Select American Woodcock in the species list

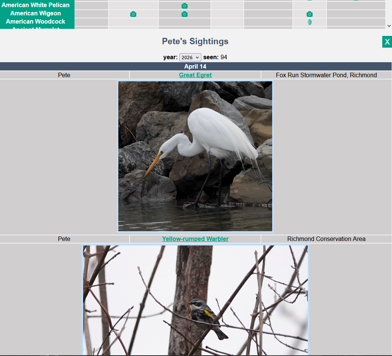coord(36,21)
